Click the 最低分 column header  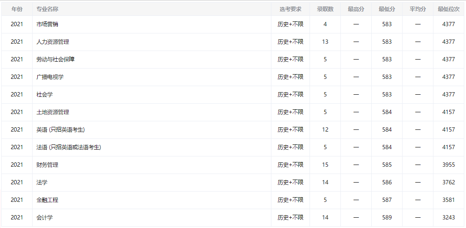click(x=387, y=9)
